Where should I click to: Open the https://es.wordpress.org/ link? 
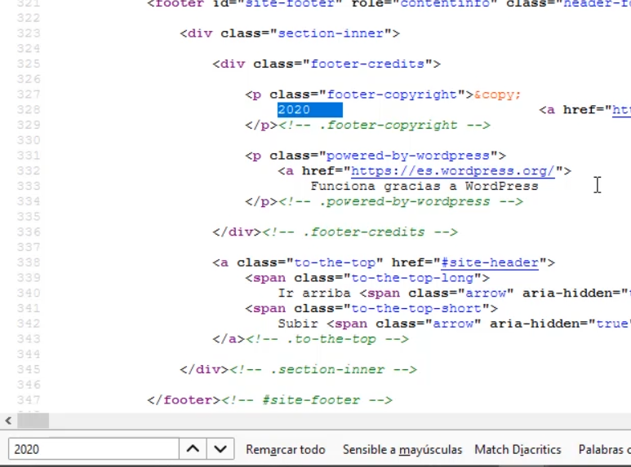452,171
